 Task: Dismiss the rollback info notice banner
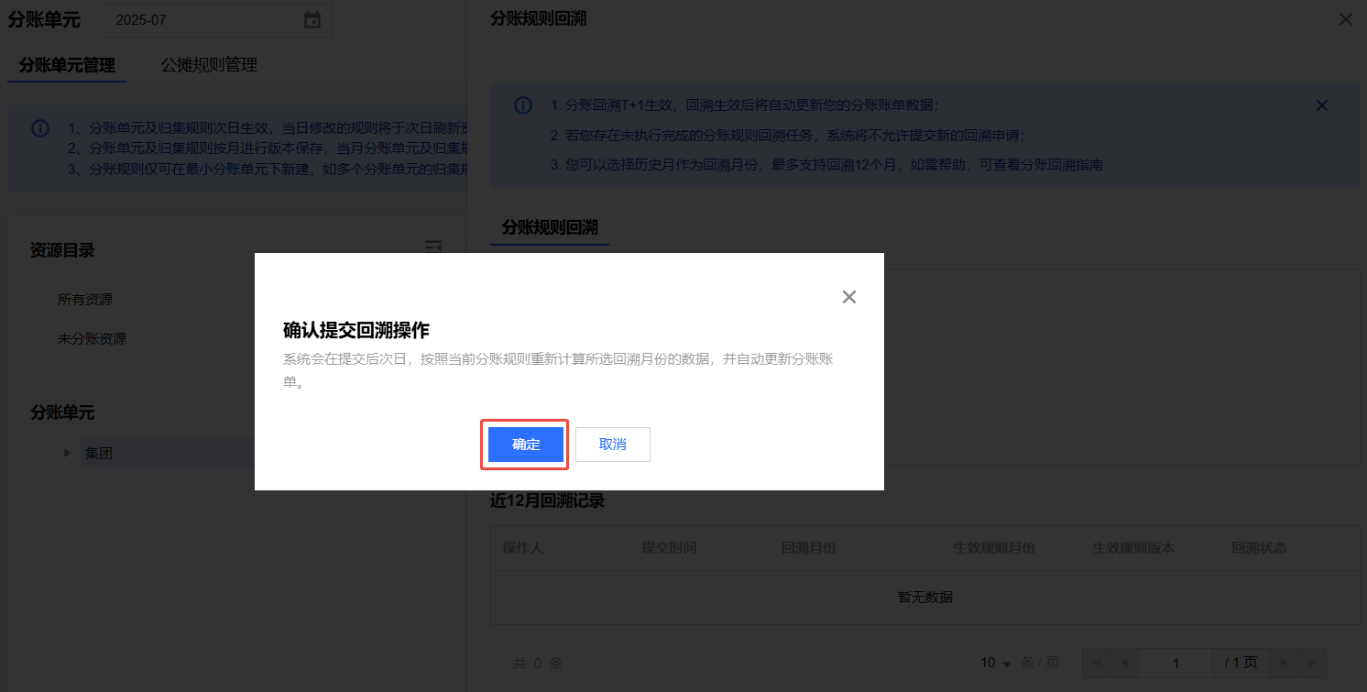click(1322, 105)
